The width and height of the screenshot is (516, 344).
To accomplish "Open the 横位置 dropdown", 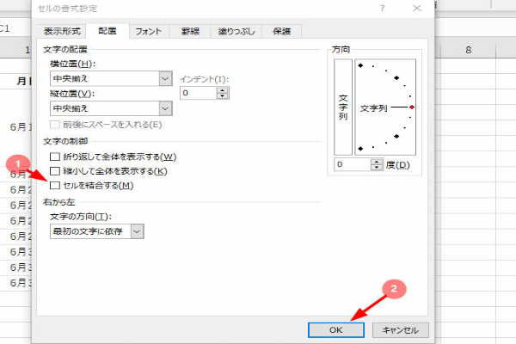I will point(165,79).
